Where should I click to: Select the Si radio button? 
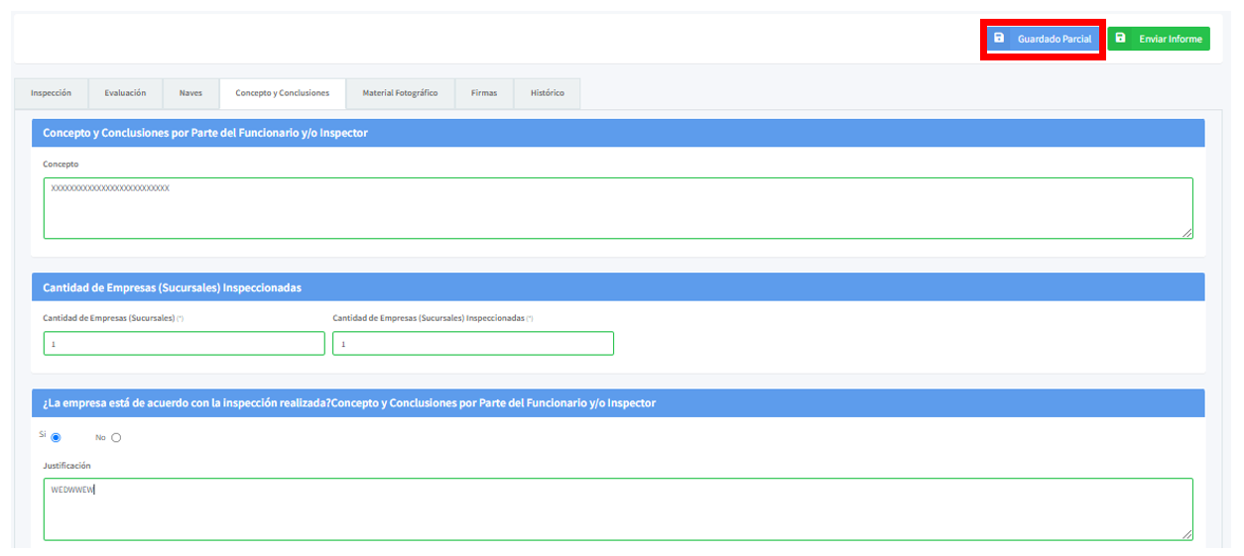click(x=57, y=437)
